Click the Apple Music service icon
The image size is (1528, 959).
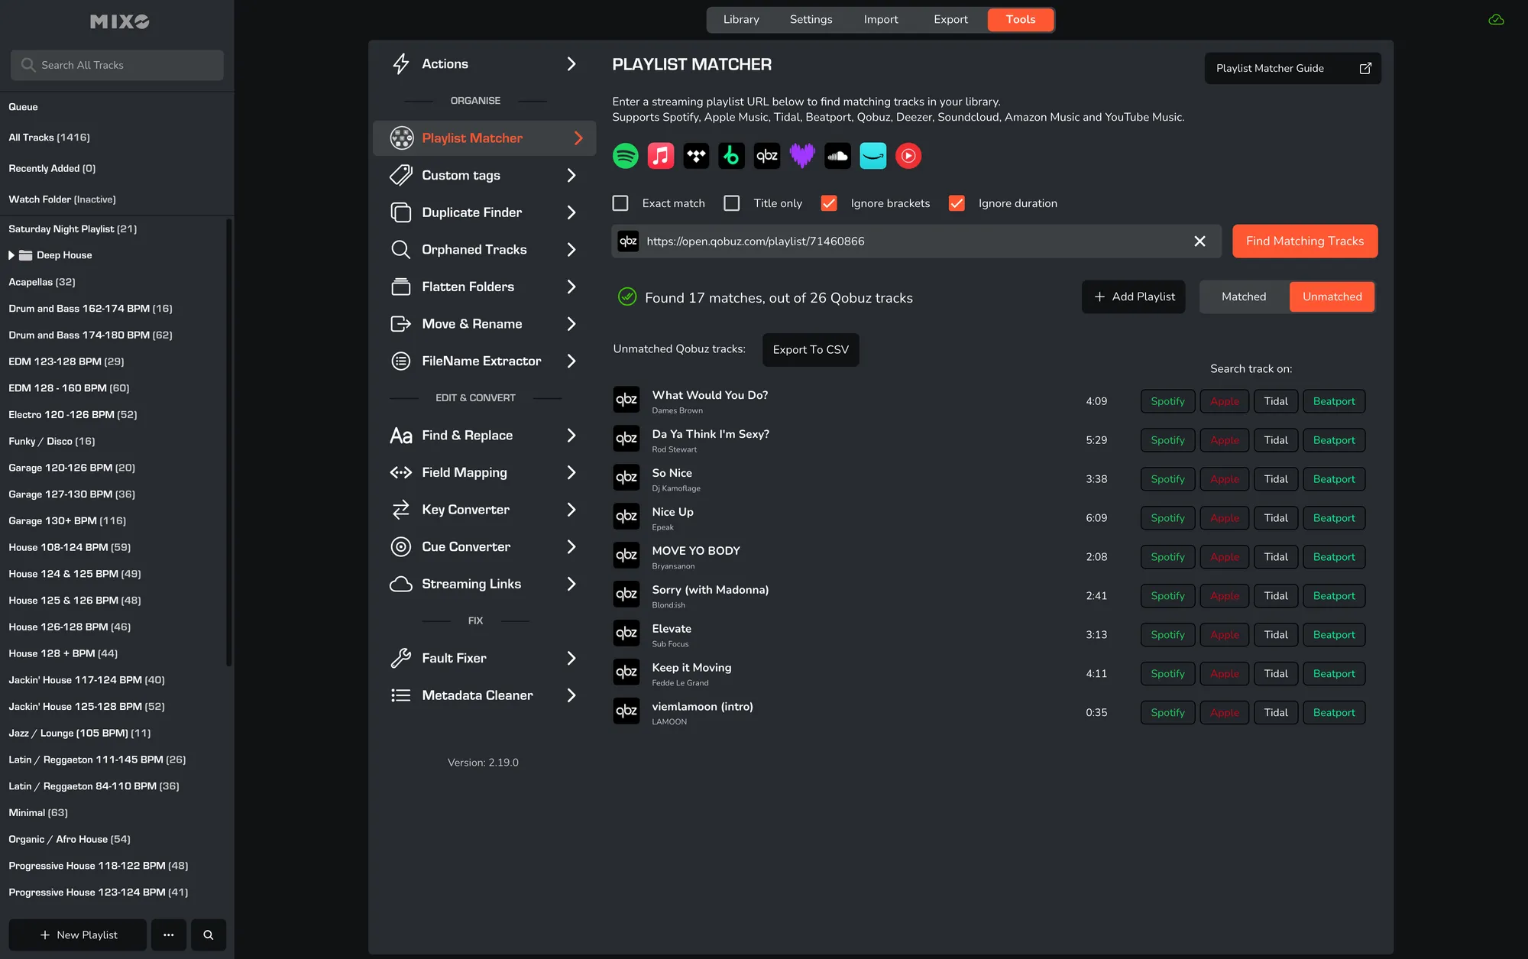pos(661,156)
